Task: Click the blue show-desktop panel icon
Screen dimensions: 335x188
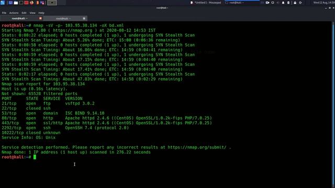Action: 10,3
